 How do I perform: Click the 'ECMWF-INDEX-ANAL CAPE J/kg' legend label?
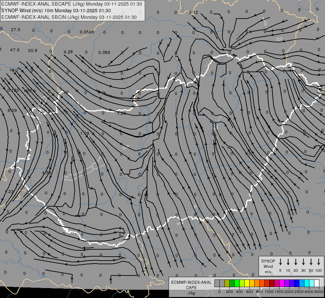coord(191,287)
